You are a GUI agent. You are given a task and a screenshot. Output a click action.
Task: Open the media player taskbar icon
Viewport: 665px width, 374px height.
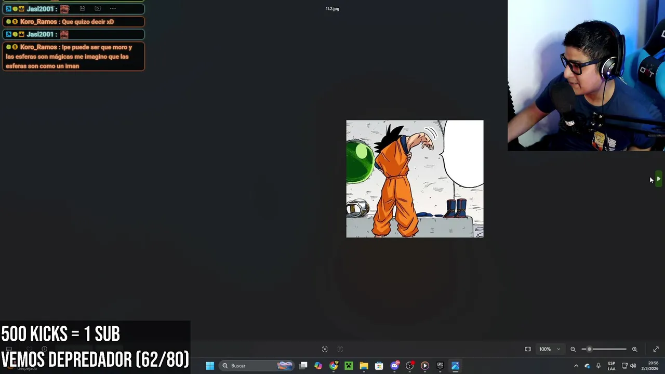pos(424,366)
